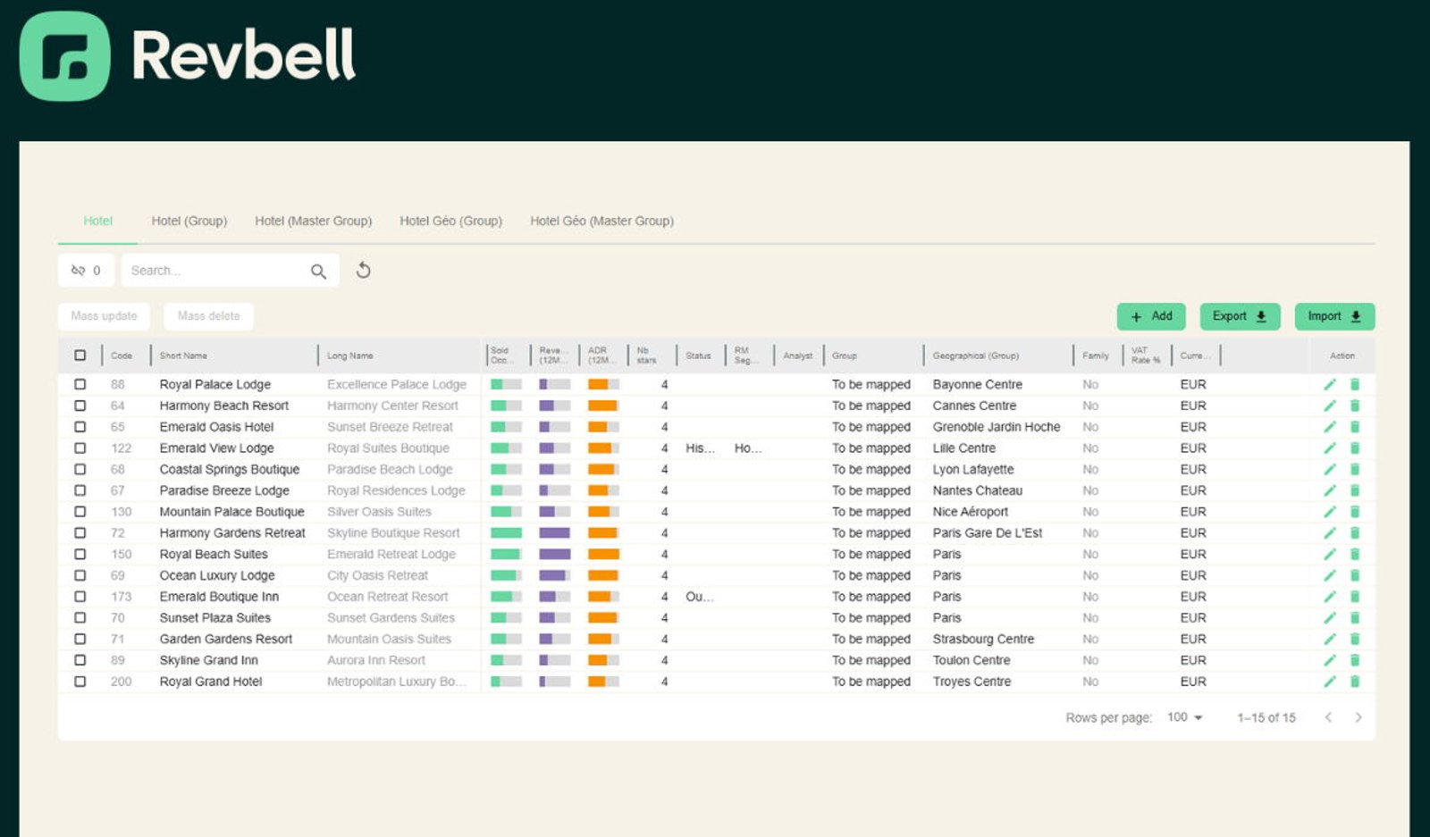The height and width of the screenshot is (837, 1430).
Task: Check the Emerald View Lodge row checkbox
Action: (80, 448)
